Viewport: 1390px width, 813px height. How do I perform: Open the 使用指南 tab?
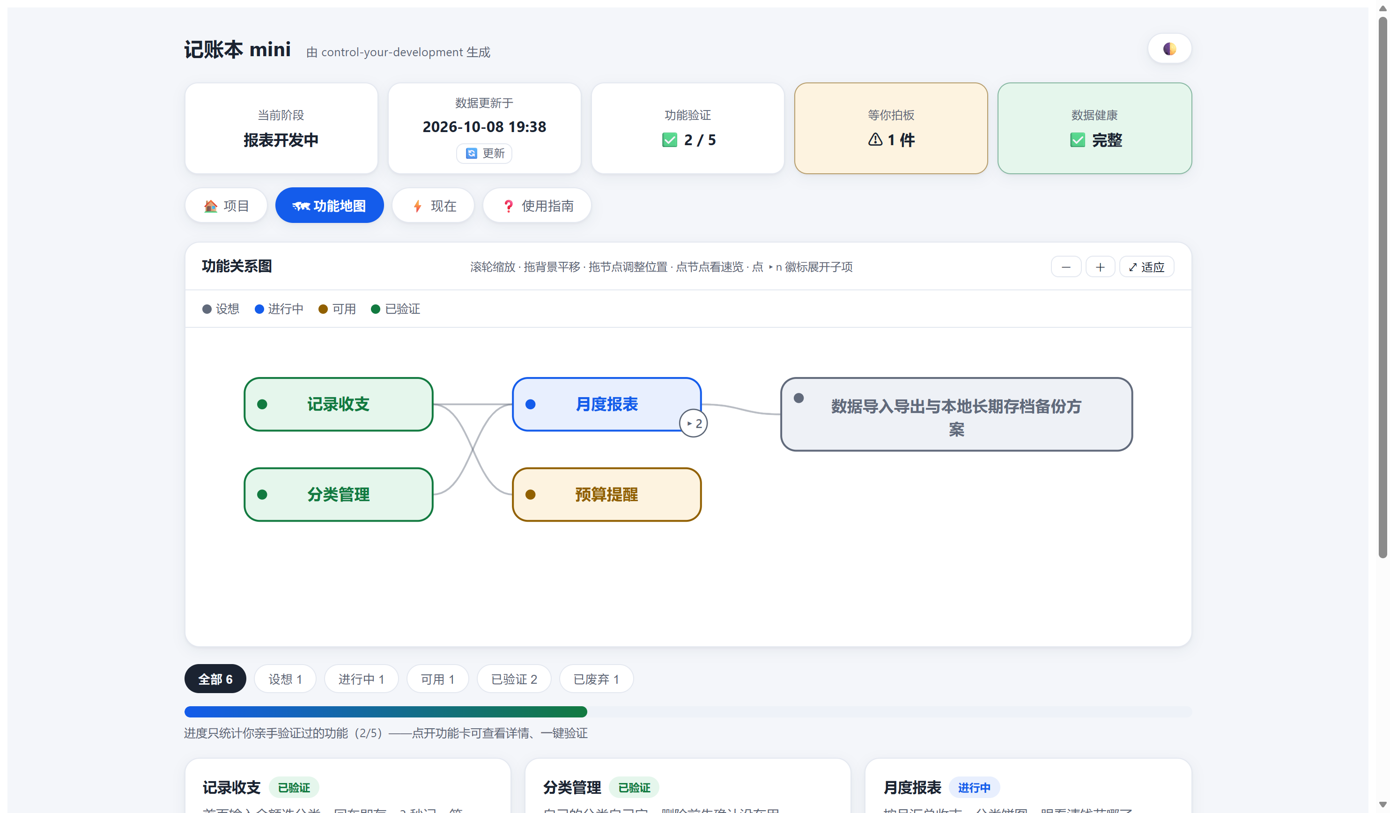tap(537, 206)
